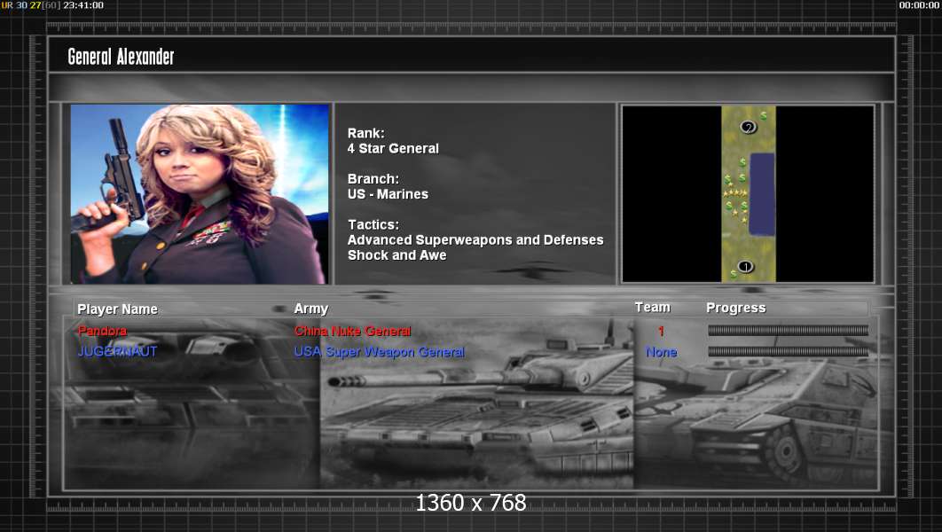Click "China Nuke General" army entry

[353, 331]
